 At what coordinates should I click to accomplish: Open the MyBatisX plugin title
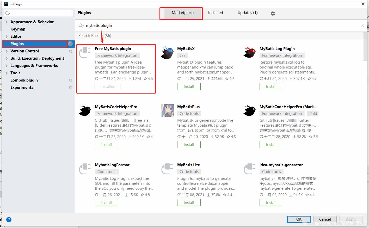[x=186, y=49]
